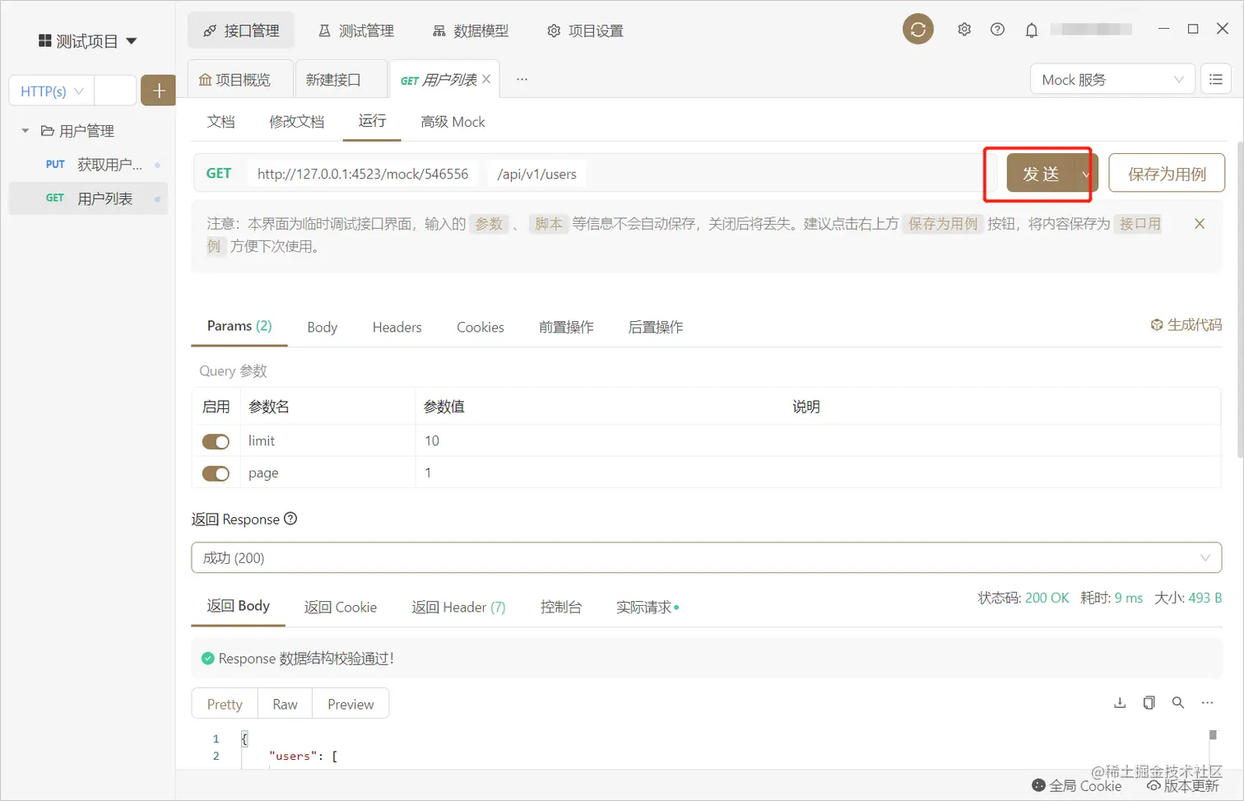Select the 高级 Mock tab
The width and height of the screenshot is (1244, 801).
[x=453, y=122]
